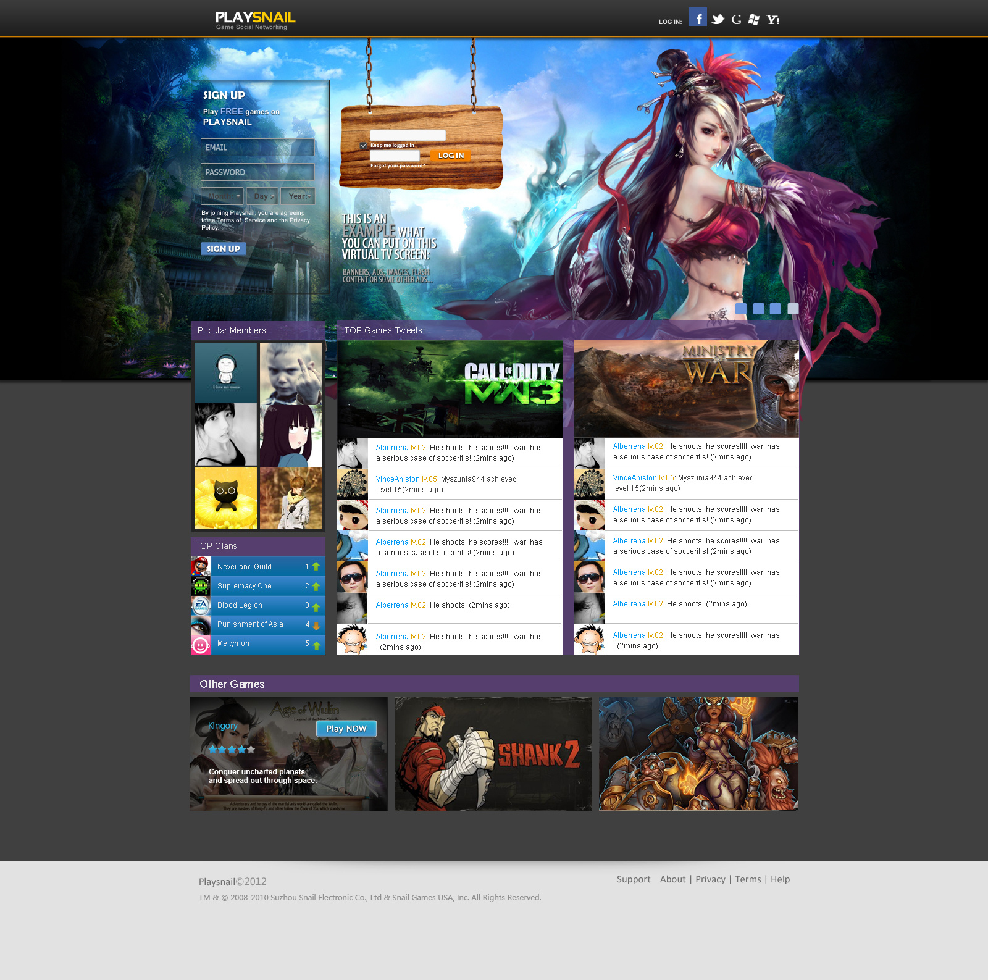Image resolution: width=988 pixels, height=980 pixels.
Task: Click Neverland Guild's Mario clan icon
Action: [201, 566]
